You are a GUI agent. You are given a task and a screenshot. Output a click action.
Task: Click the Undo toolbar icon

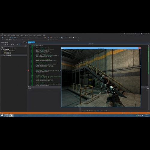tap(15, 38)
